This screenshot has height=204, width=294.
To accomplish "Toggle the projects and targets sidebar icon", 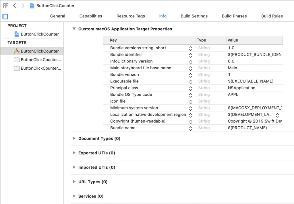I will [5, 16].
